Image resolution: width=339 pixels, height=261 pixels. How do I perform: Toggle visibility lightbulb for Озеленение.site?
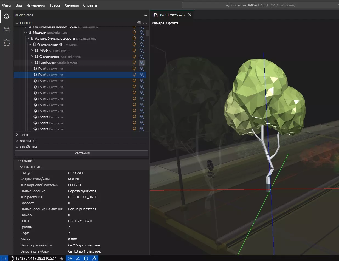pos(134,45)
